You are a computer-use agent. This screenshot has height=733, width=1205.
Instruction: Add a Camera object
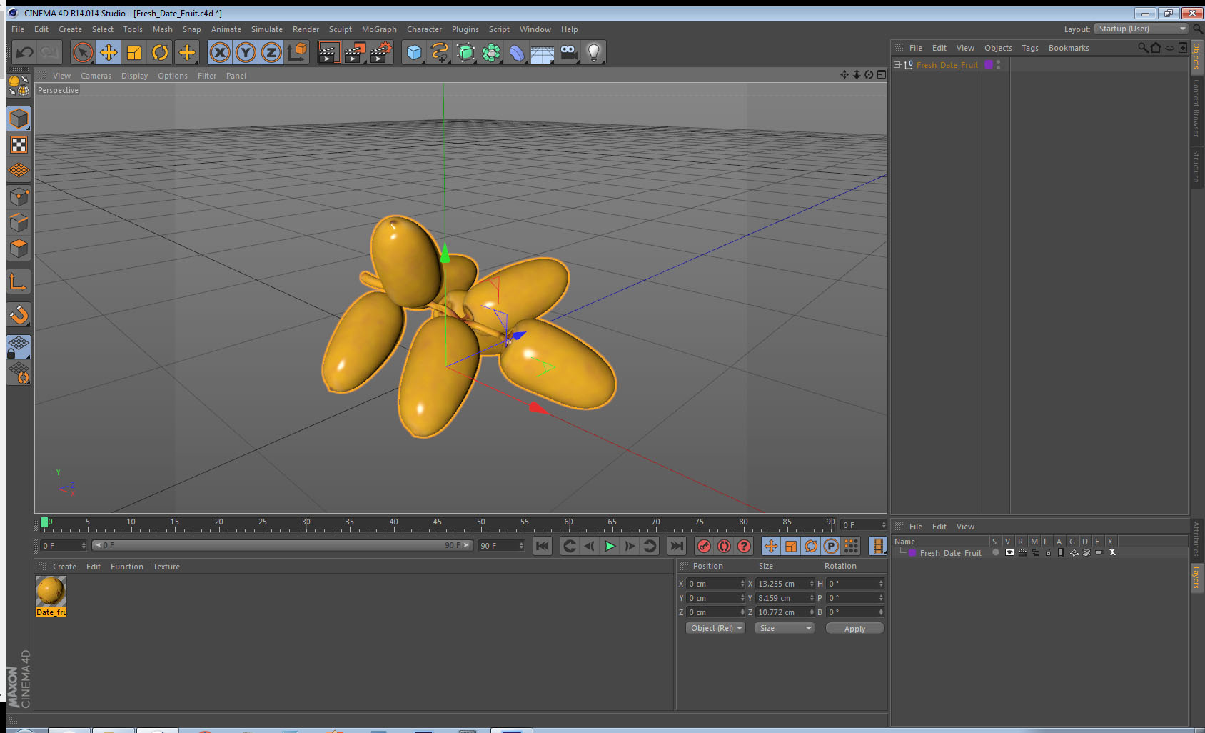pos(568,52)
